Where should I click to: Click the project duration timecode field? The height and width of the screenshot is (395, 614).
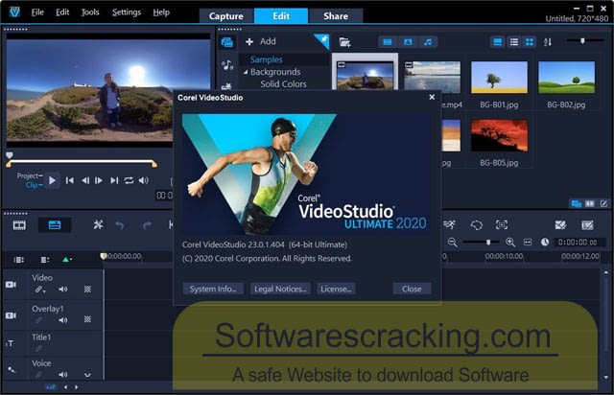(x=578, y=243)
